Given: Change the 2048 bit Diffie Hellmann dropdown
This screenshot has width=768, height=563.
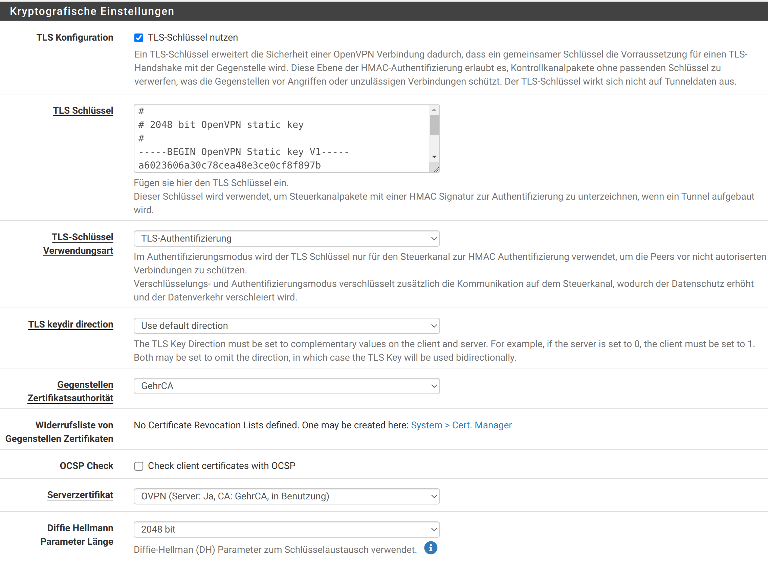Looking at the screenshot, I should coord(286,529).
